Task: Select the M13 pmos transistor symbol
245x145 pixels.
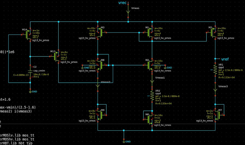Action: click(x=56, y=56)
